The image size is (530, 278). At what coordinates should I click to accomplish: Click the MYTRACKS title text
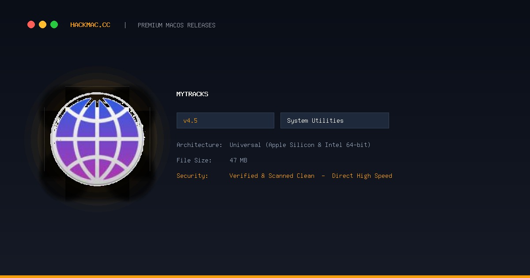192,94
